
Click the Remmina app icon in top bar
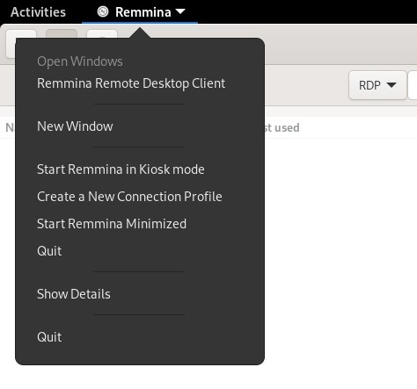(103, 11)
